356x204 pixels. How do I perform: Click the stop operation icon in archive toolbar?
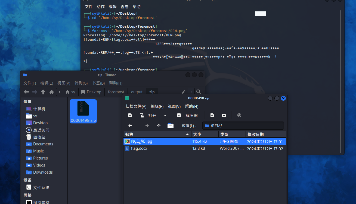239,115
